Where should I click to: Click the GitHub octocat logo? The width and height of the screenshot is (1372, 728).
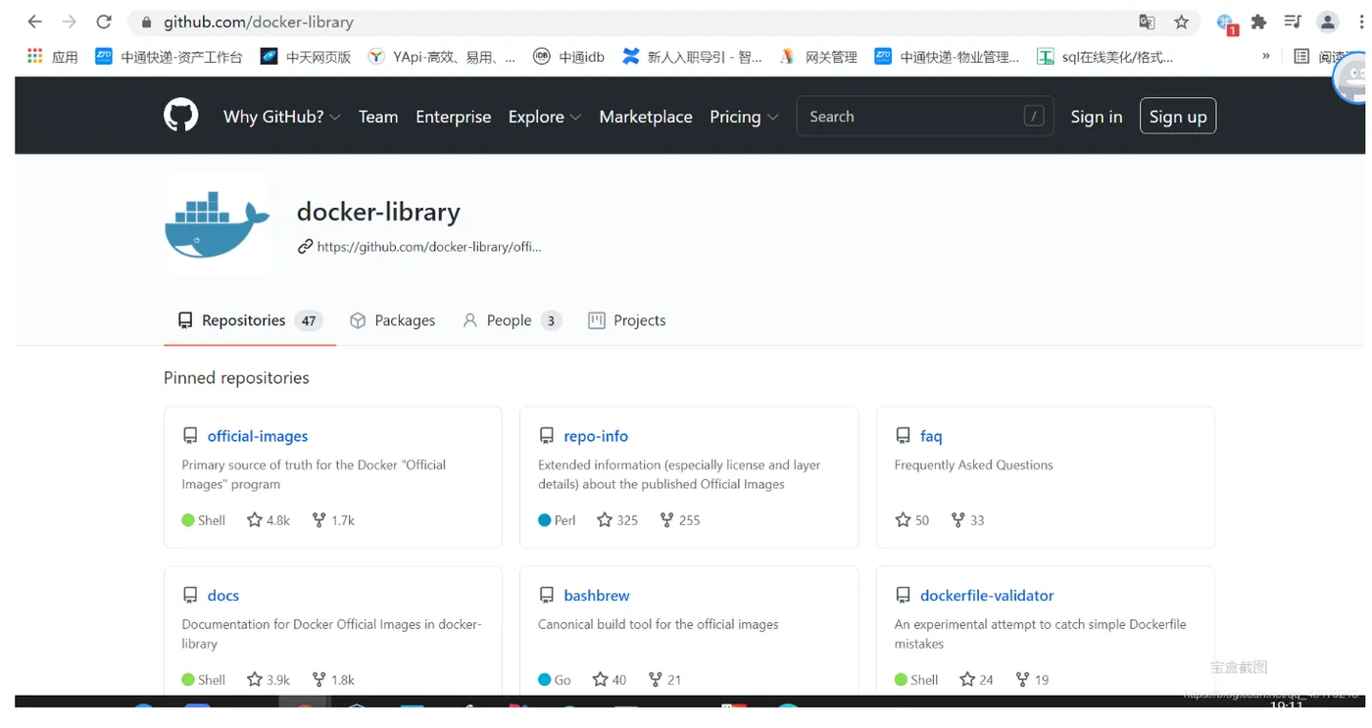[x=181, y=116]
